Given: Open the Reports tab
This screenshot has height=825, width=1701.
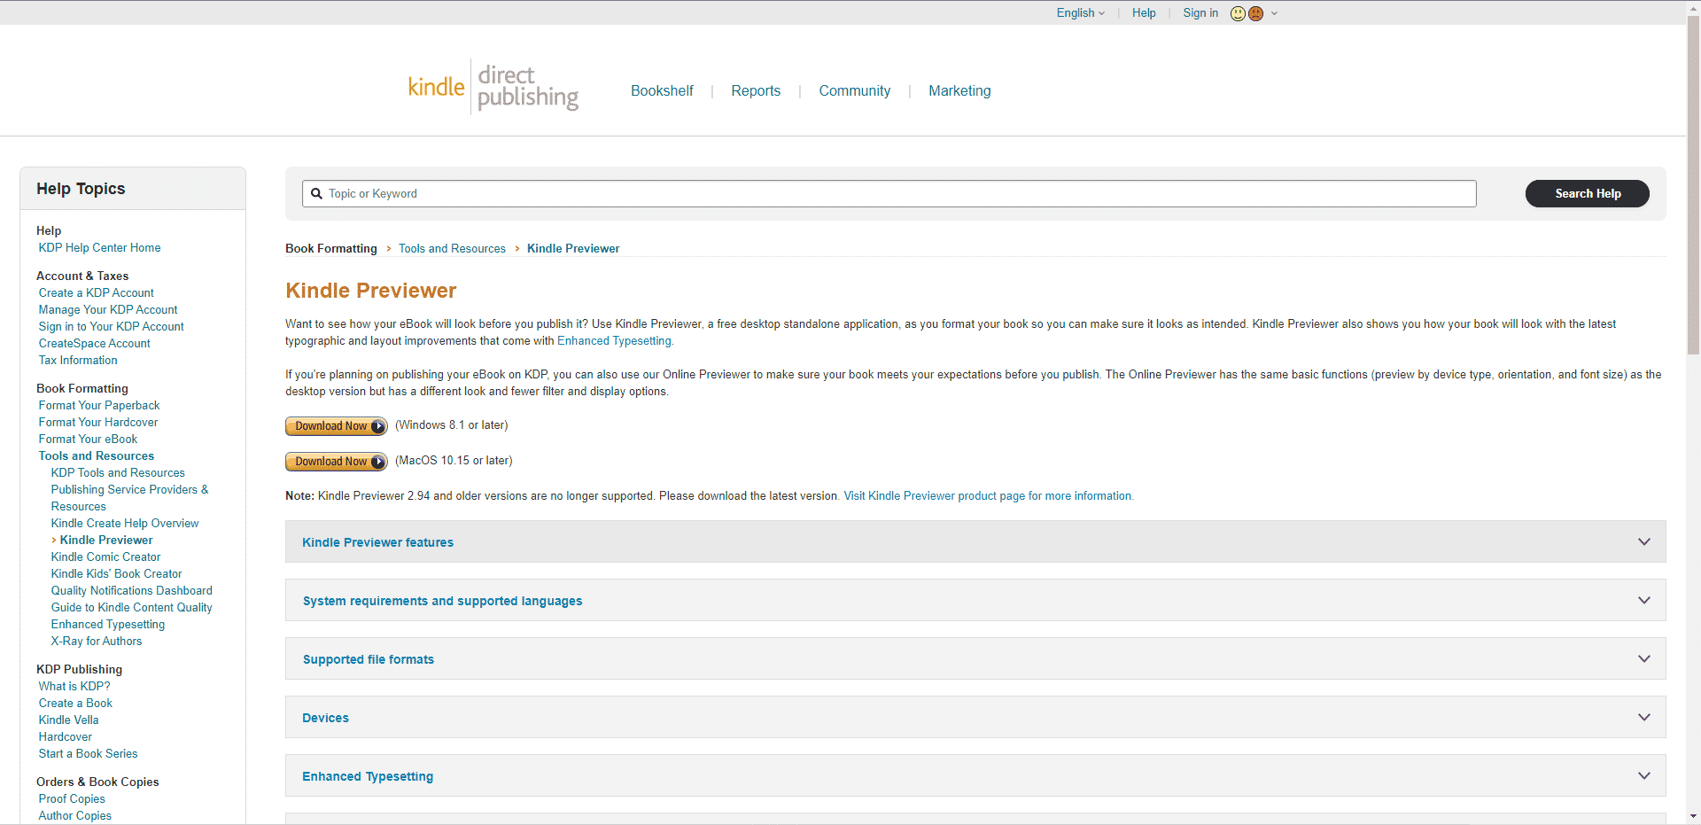Looking at the screenshot, I should 756,90.
